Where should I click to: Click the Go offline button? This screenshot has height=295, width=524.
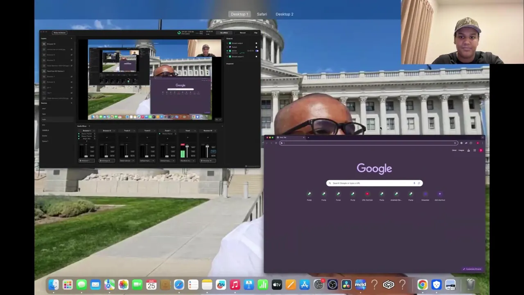click(224, 33)
